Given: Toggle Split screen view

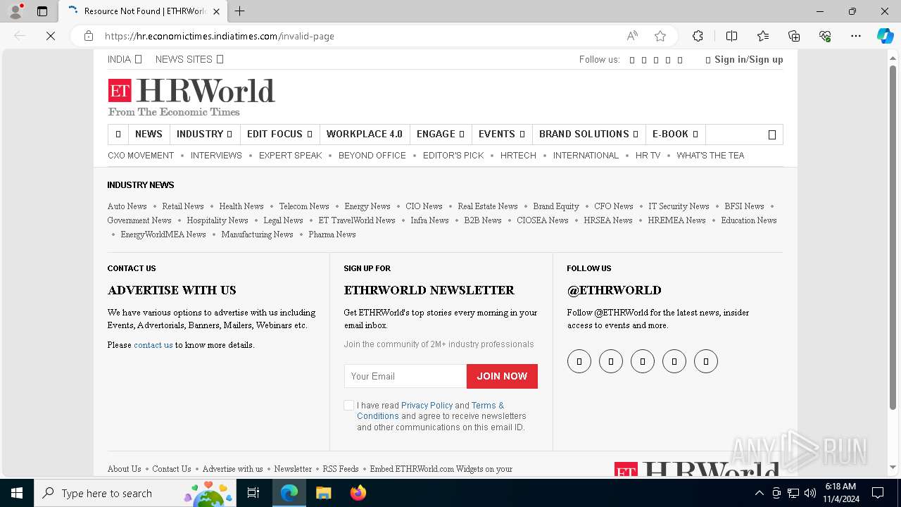Looking at the screenshot, I should click(731, 36).
